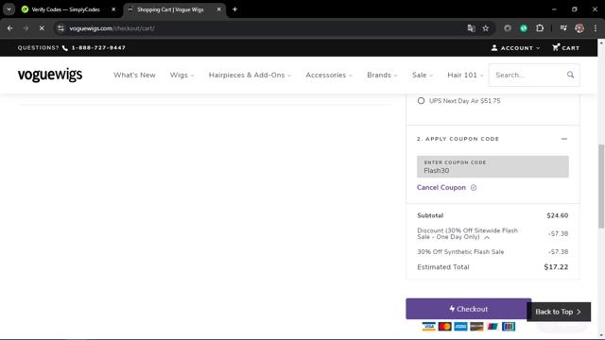Screen dimensions: 605x340
Task: Open the extensions puzzle icon
Action: [x=540, y=28]
